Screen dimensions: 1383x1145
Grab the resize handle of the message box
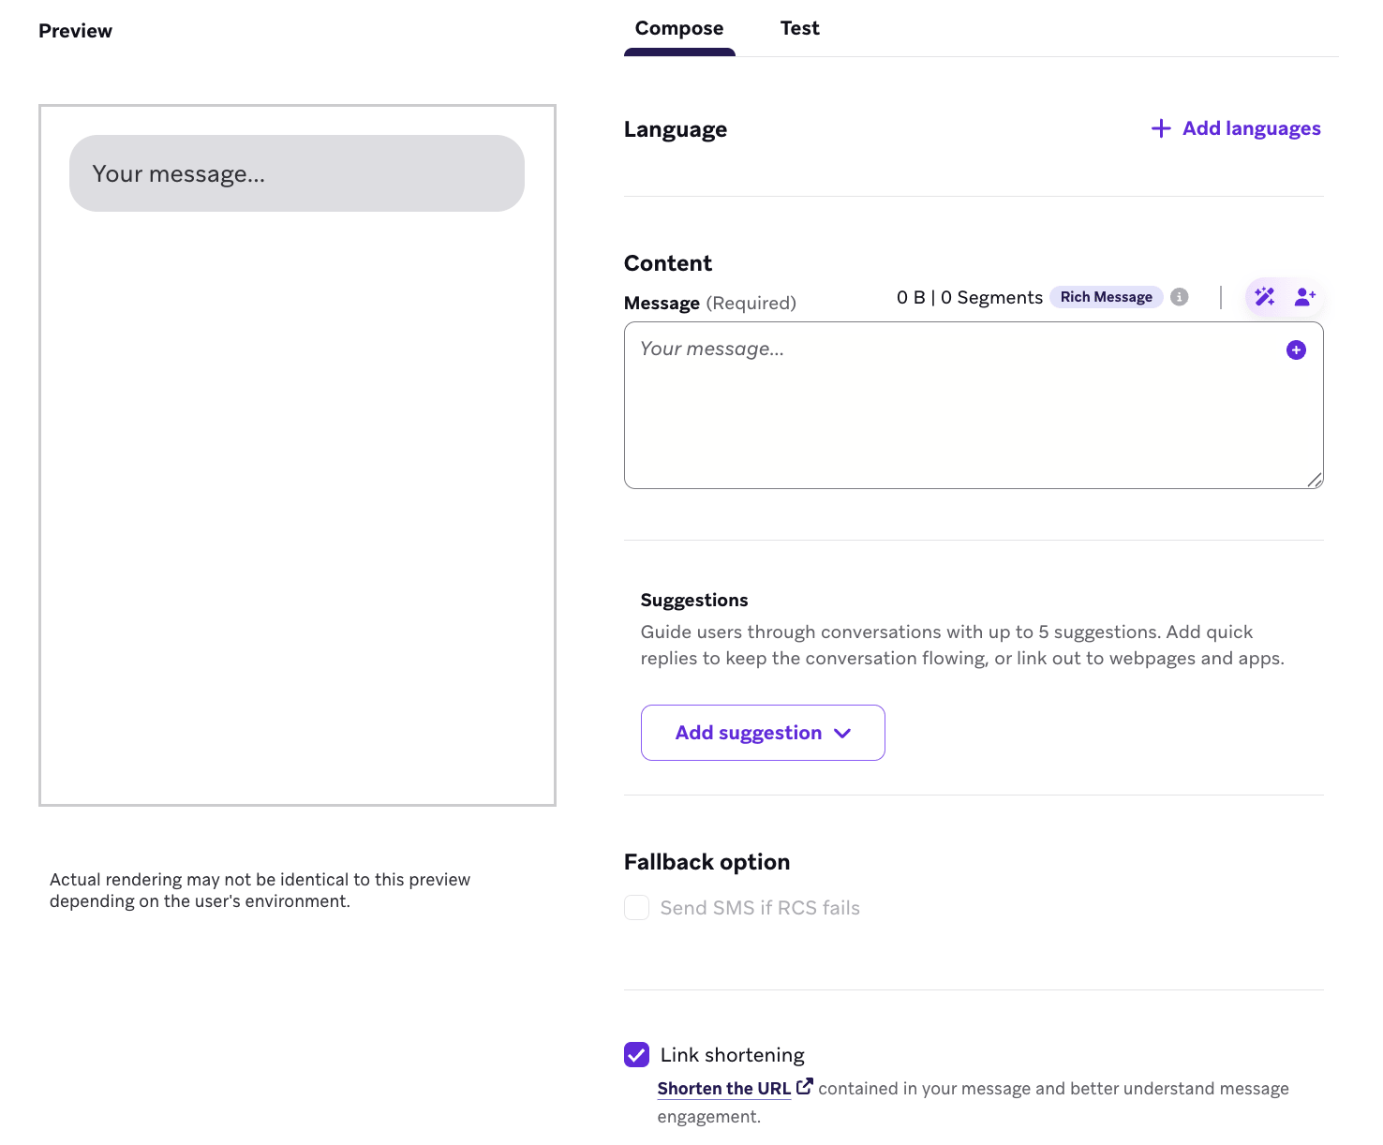1316,480
